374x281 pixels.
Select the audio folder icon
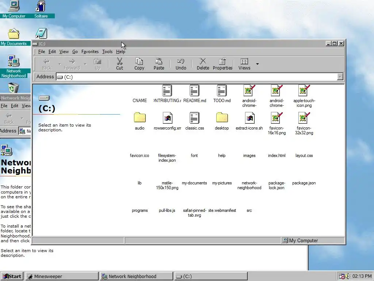pyautogui.click(x=140, y=117)
